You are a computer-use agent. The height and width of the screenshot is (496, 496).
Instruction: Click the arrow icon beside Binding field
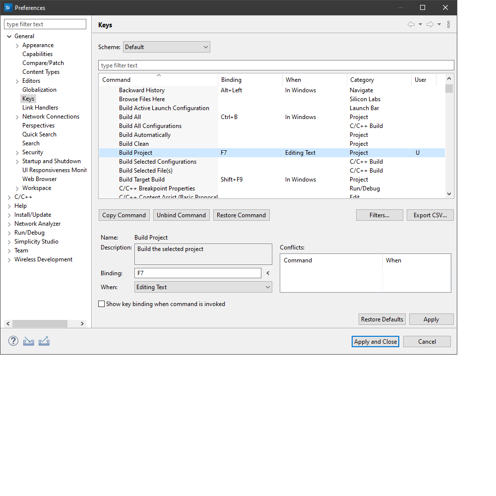tap(268, 273)
